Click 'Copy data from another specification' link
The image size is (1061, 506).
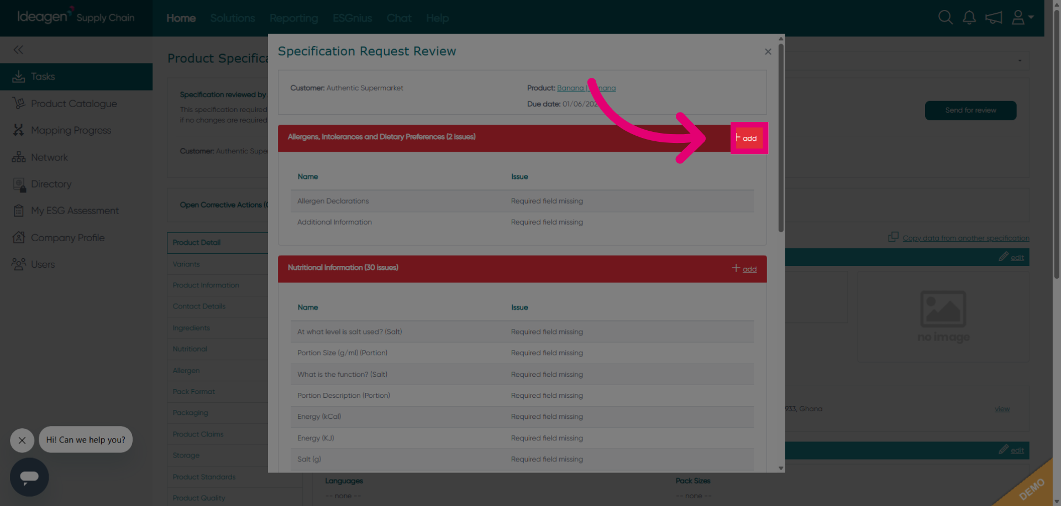(x=966, y=238)
